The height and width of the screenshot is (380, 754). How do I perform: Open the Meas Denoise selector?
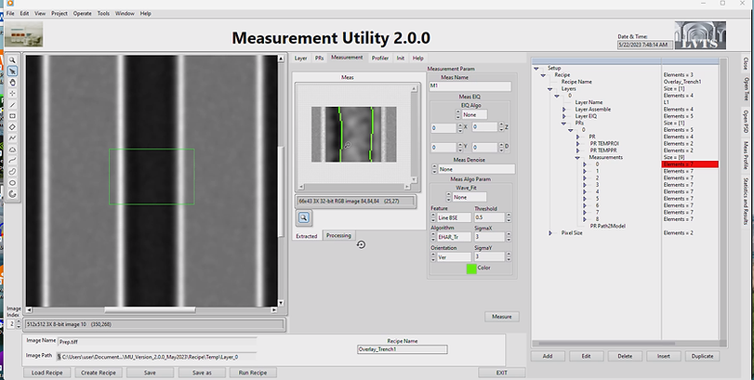pos(476,169)
